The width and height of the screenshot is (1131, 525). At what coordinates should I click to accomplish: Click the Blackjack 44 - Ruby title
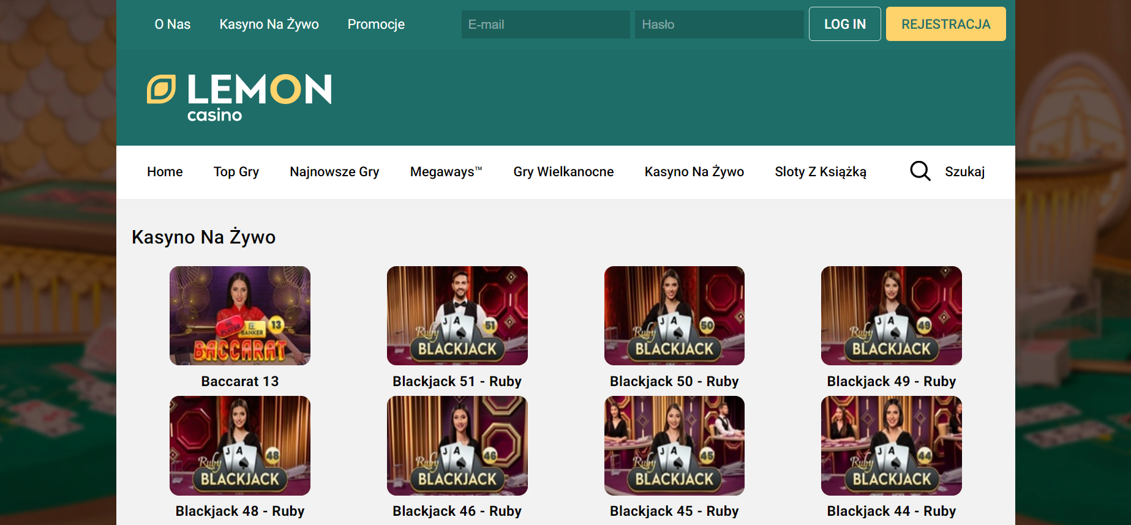[x=892, y=511]
